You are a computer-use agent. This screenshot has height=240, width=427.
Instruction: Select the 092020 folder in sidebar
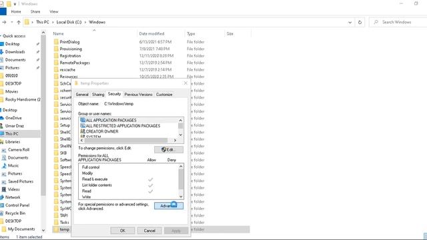pyautogui.click(x=11, y=75)
